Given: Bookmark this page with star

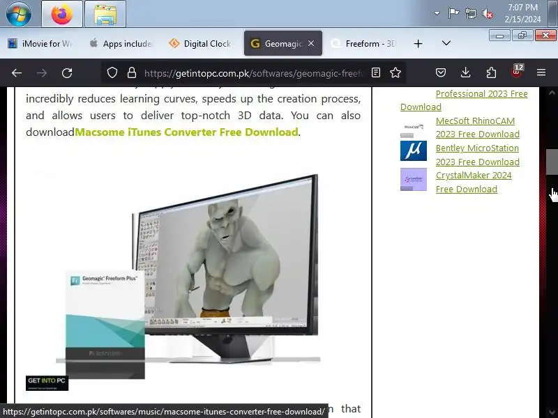Looking at the screenshot, I should (395, 73).
